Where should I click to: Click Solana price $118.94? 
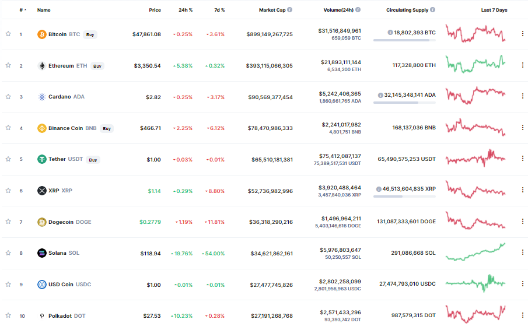pos(151,254)
